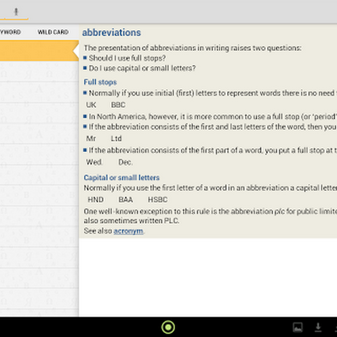337x337 pixels.
Task: Select the example text Dec.
Action: 125,162
